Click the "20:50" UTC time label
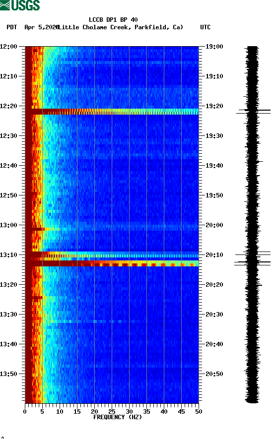Viewport: 274px width, 443px height. coord(214,374)
